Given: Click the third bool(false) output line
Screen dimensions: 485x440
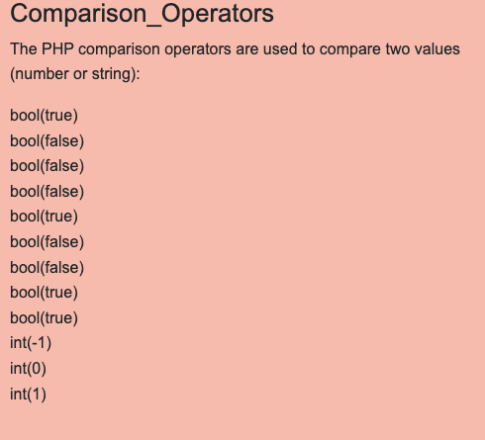Looking at the screenshot, I should coord(48,192).
